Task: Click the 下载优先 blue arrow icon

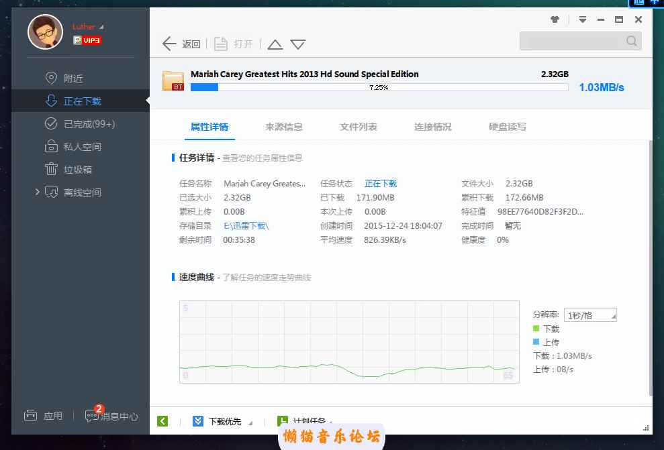Action: [198, 420]
